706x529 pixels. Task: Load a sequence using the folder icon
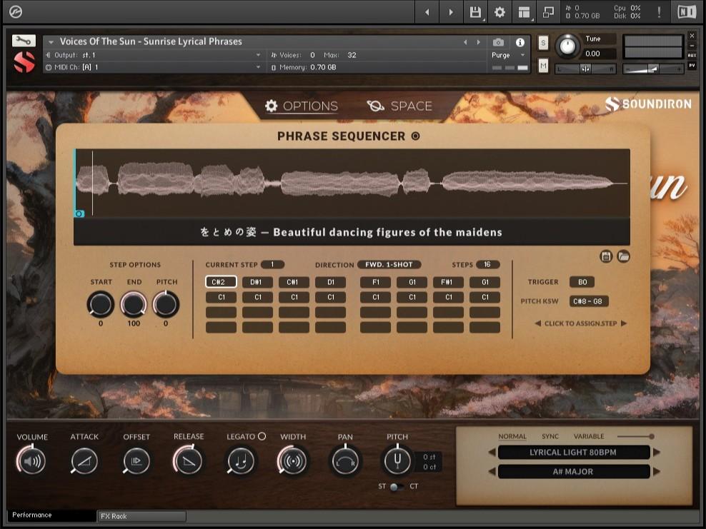click(622, 256)
